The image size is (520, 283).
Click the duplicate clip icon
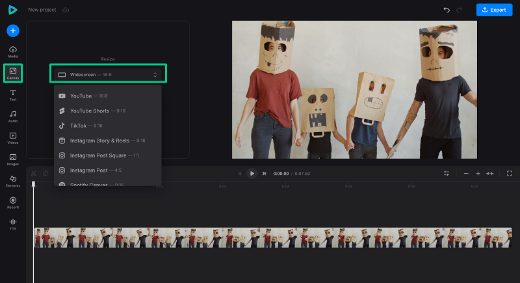coord(45,174)
